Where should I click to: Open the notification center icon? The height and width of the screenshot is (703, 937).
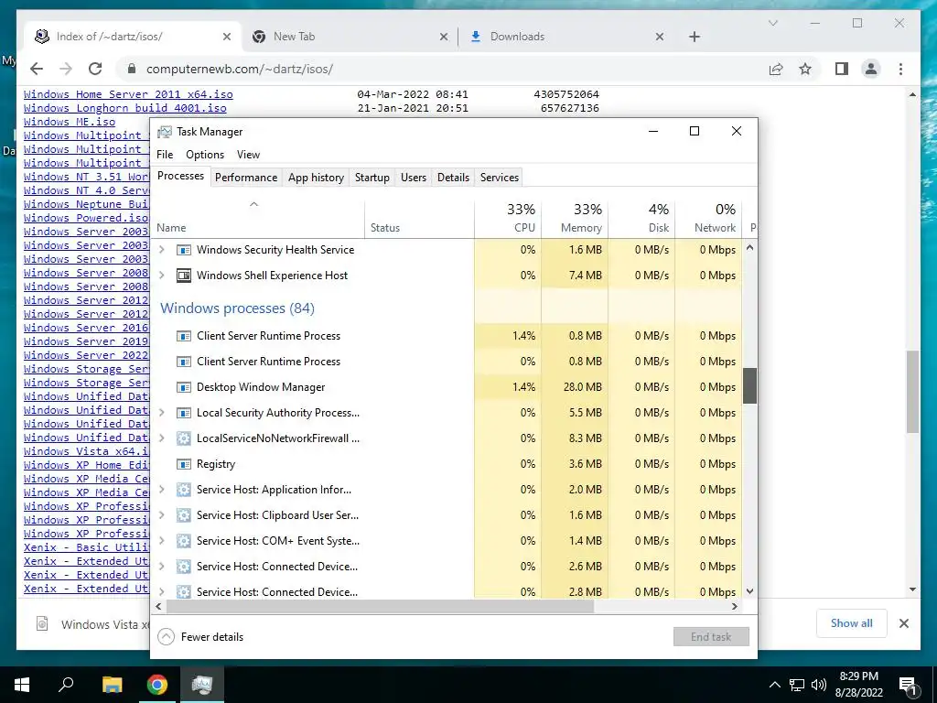coord(907,685)
